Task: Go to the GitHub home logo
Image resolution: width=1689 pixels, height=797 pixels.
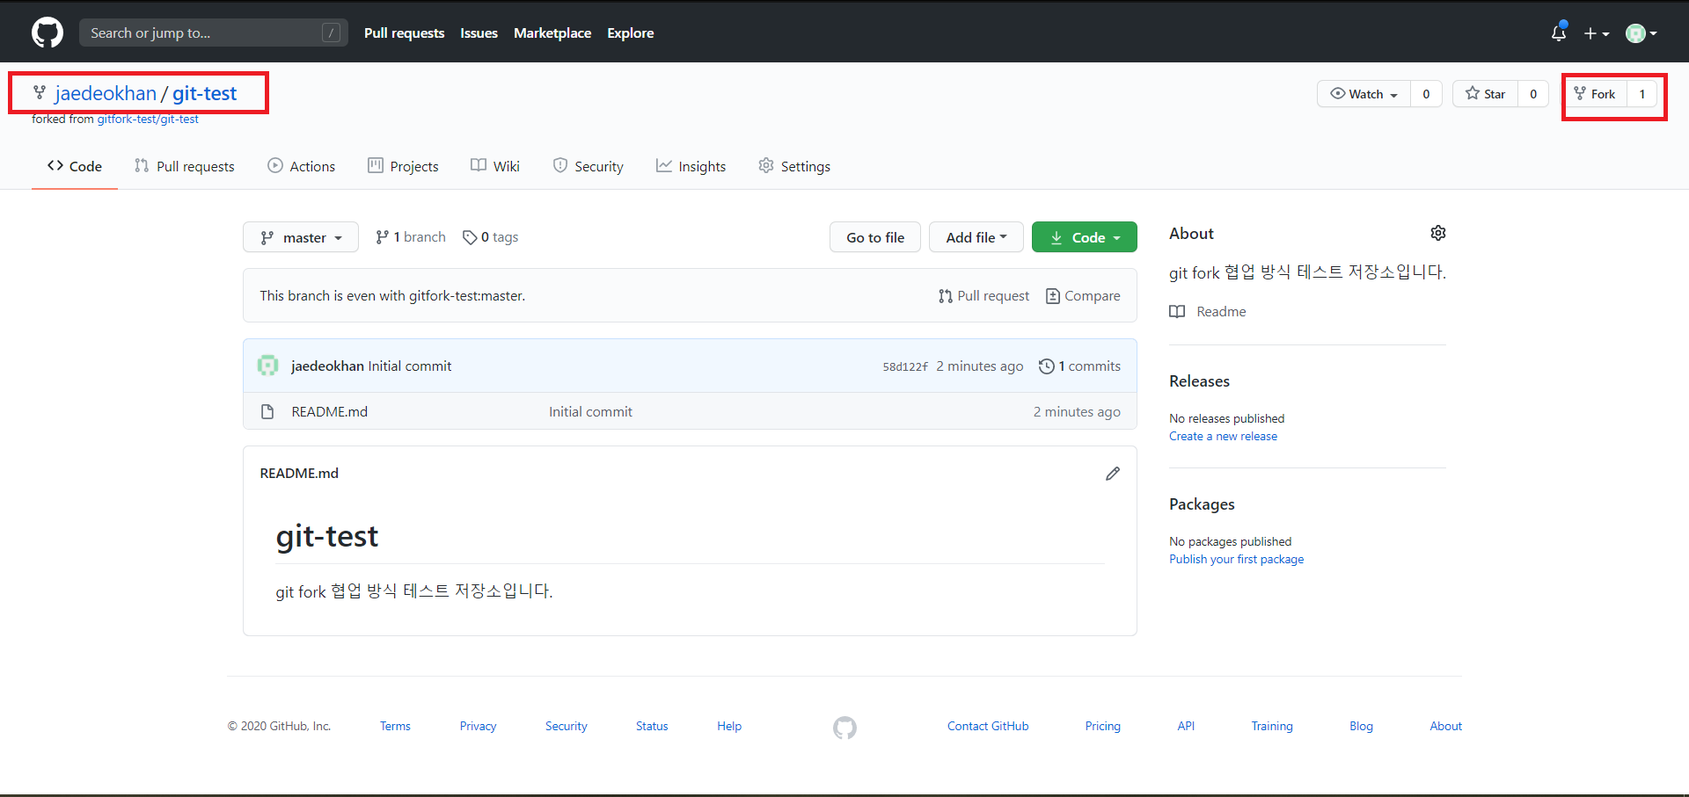Action: [48, 33]
